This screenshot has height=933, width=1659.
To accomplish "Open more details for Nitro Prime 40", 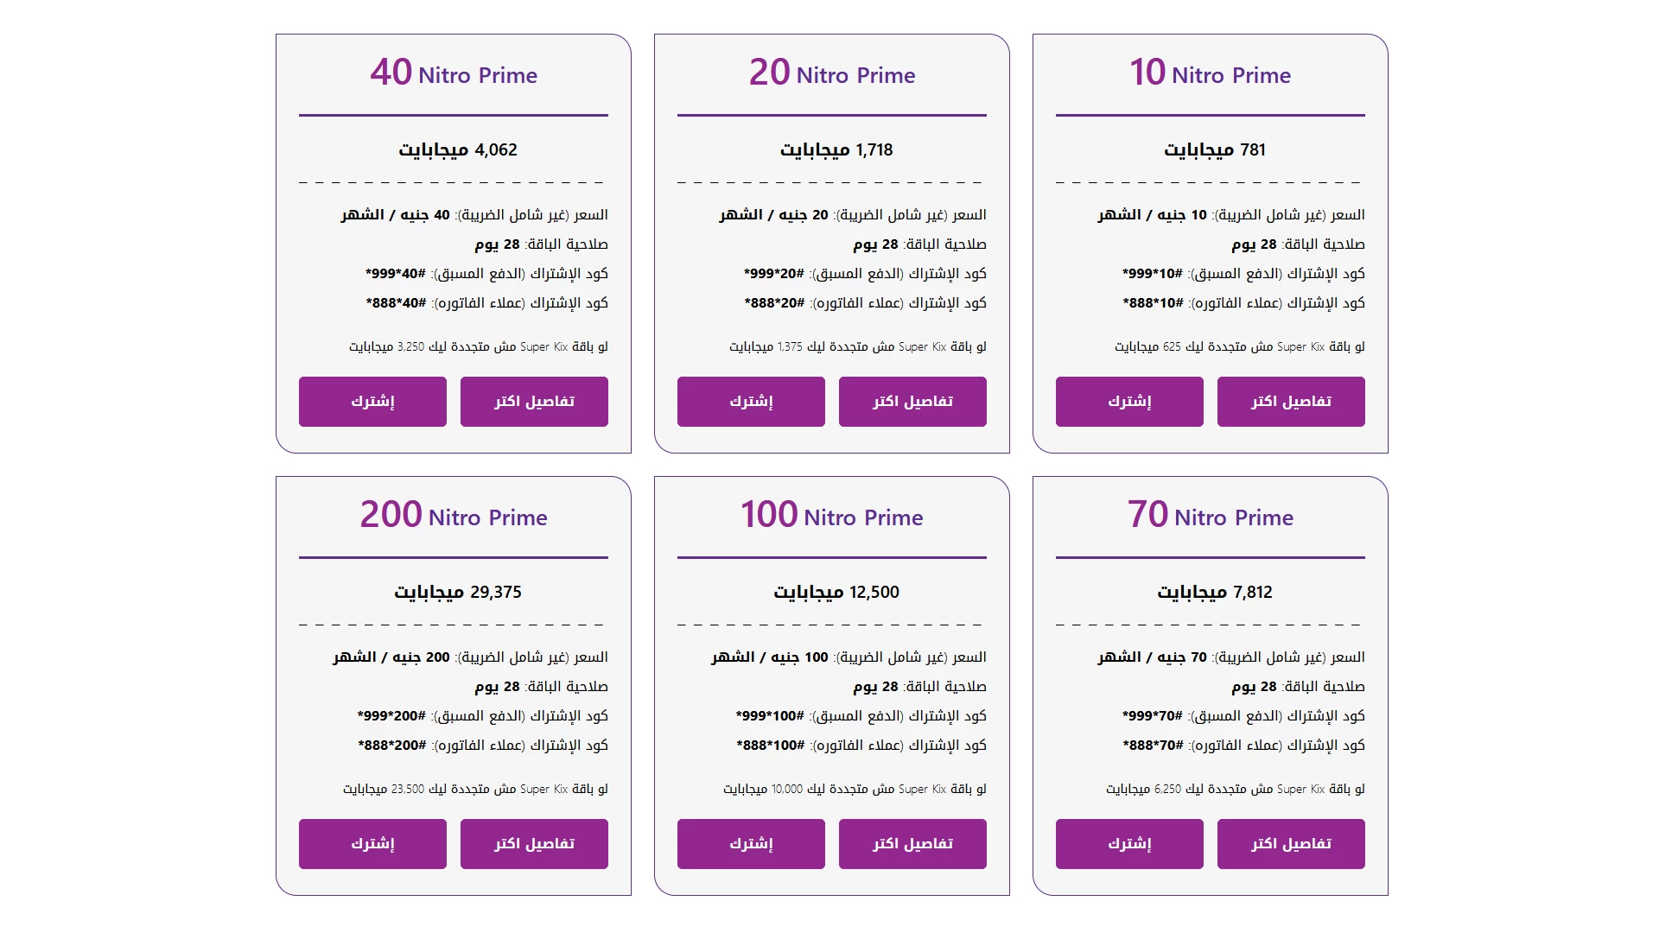I will pos(534,402).
